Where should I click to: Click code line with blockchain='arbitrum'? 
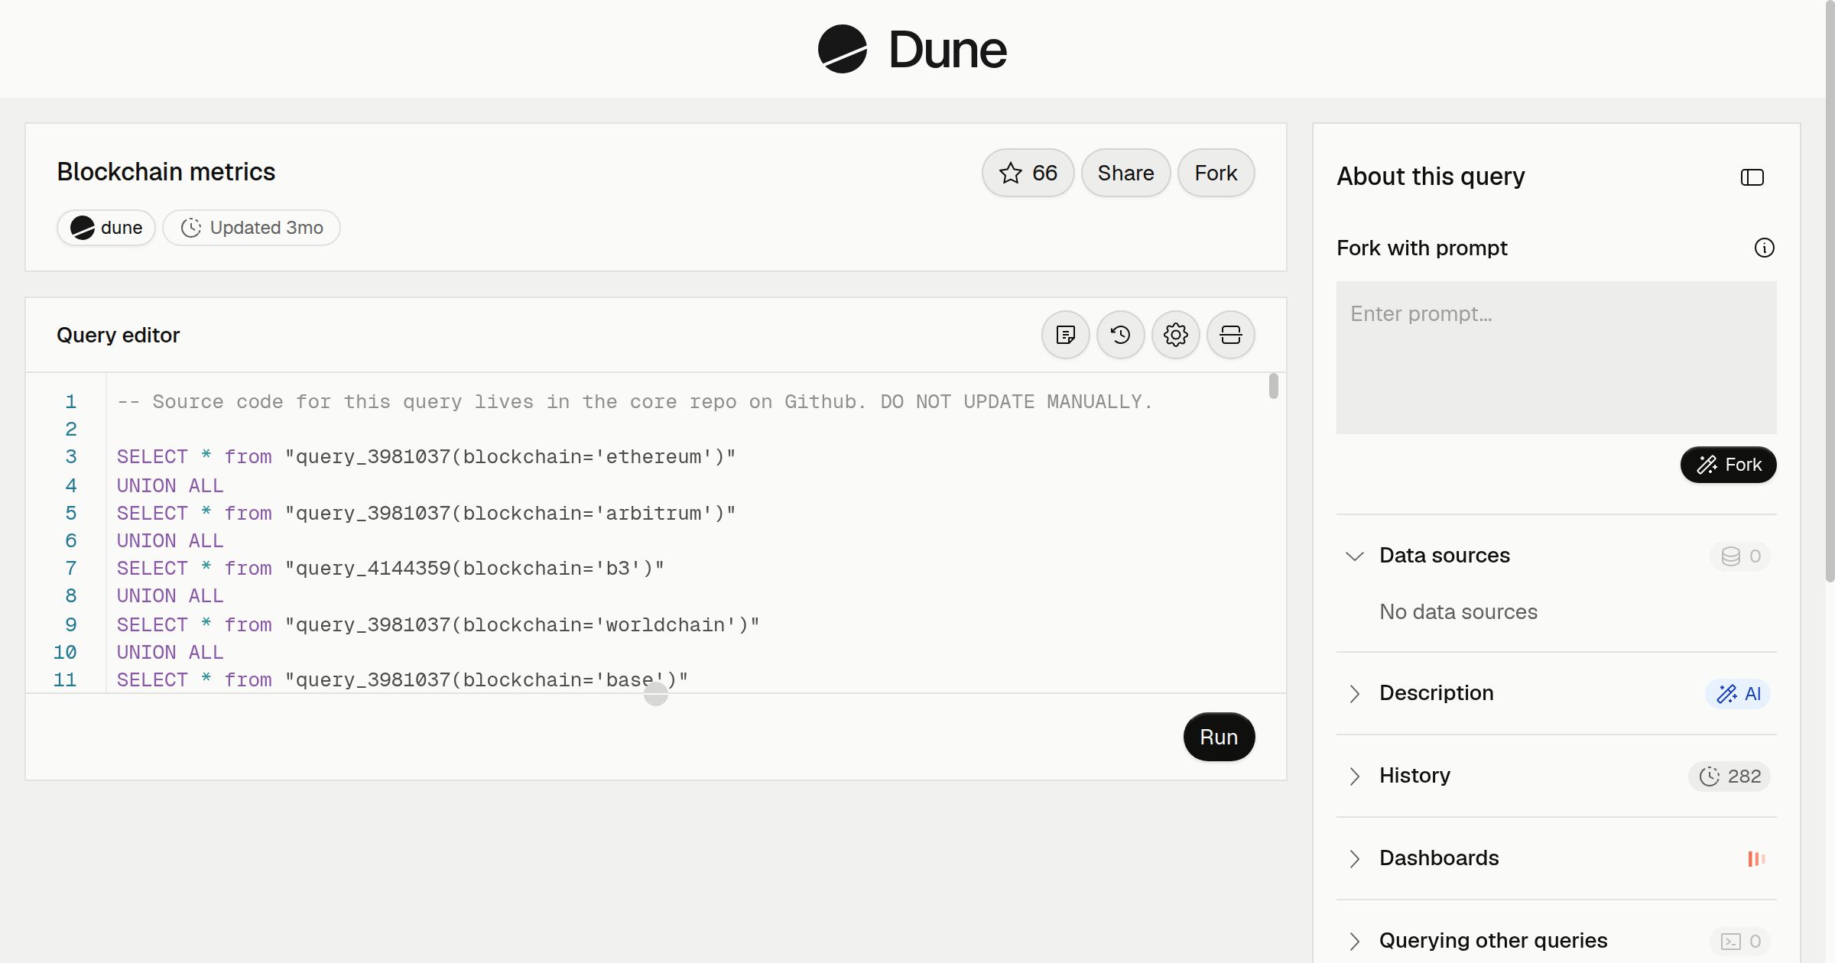tap(426, 514)
